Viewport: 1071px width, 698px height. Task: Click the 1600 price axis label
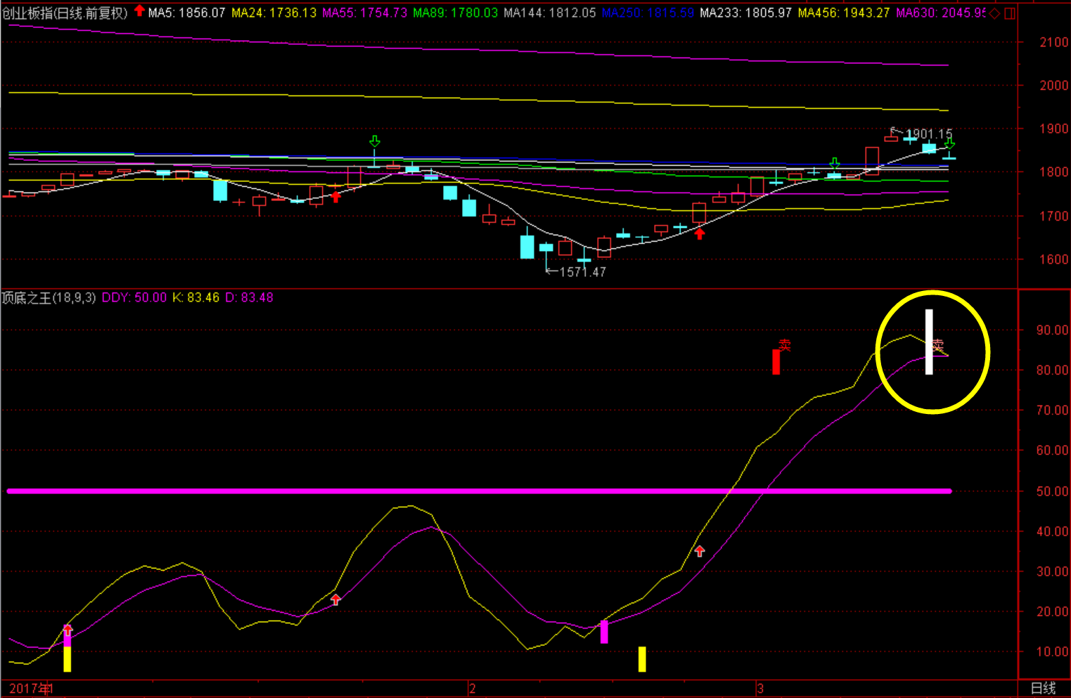[1054, 259]
